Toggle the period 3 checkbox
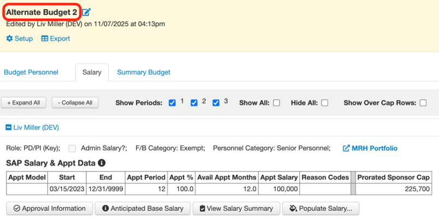 (216, 103)
